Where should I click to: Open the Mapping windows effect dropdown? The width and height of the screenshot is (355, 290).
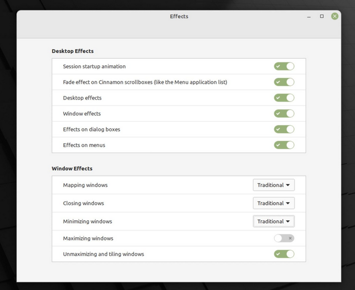click(273, 185)
